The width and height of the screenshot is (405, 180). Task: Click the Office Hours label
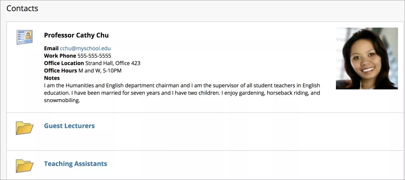click(60, 71)
